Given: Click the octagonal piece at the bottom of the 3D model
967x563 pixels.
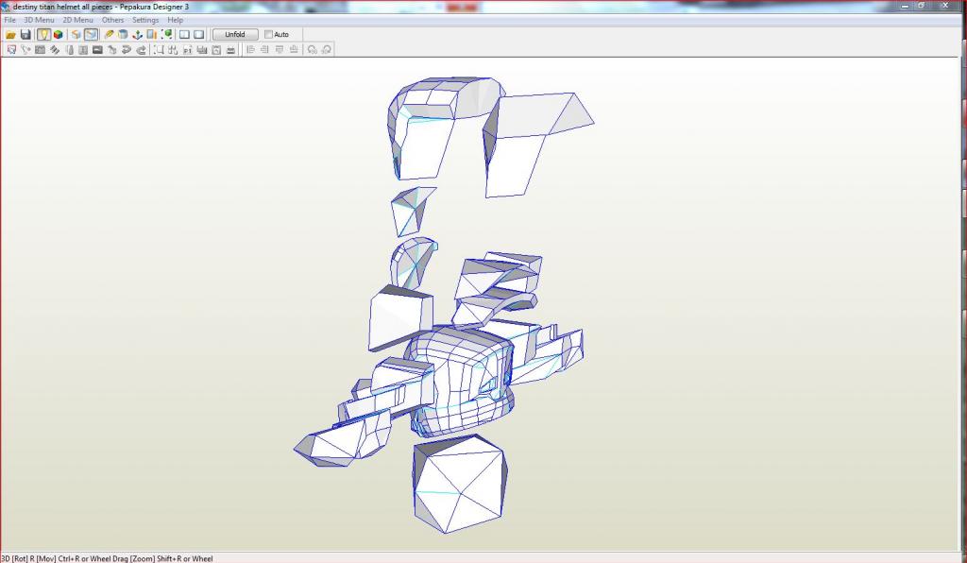Looking at the screenshot, I should [x=460, y=484].
